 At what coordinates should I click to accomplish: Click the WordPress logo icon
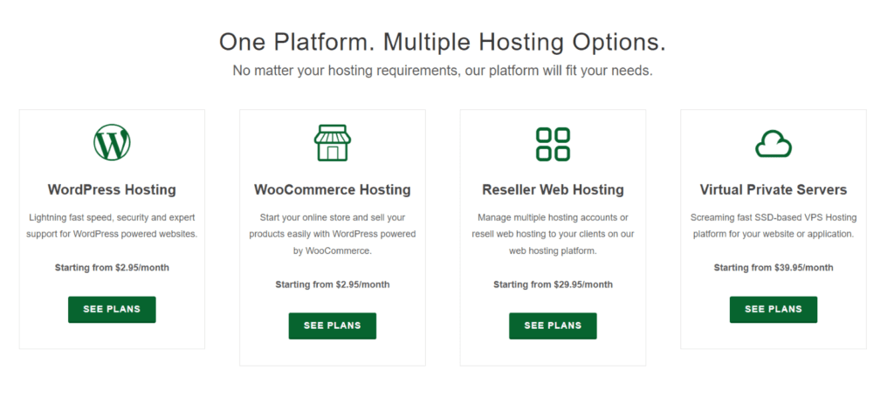(x=112, y=142)
